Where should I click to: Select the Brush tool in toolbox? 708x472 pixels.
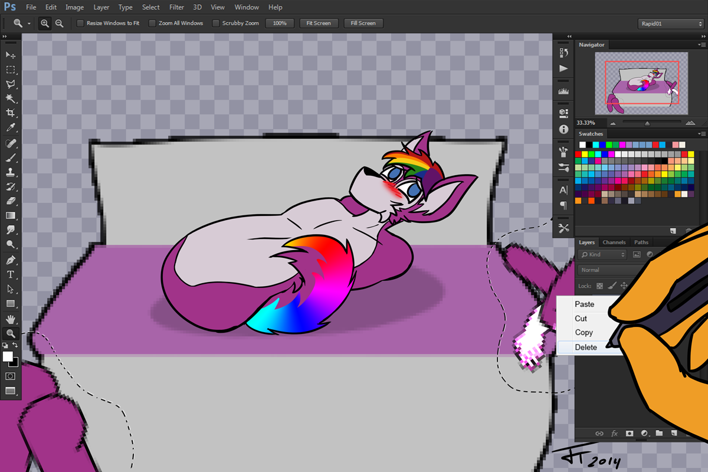tap(11, 158)
